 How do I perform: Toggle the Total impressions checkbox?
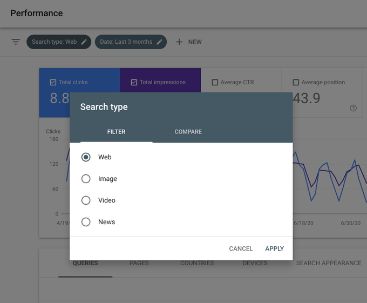(x=134, y=83)
